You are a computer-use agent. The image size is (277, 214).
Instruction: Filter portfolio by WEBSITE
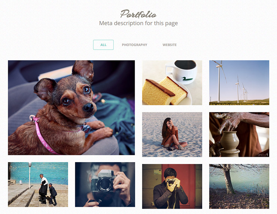coord(170,45)
